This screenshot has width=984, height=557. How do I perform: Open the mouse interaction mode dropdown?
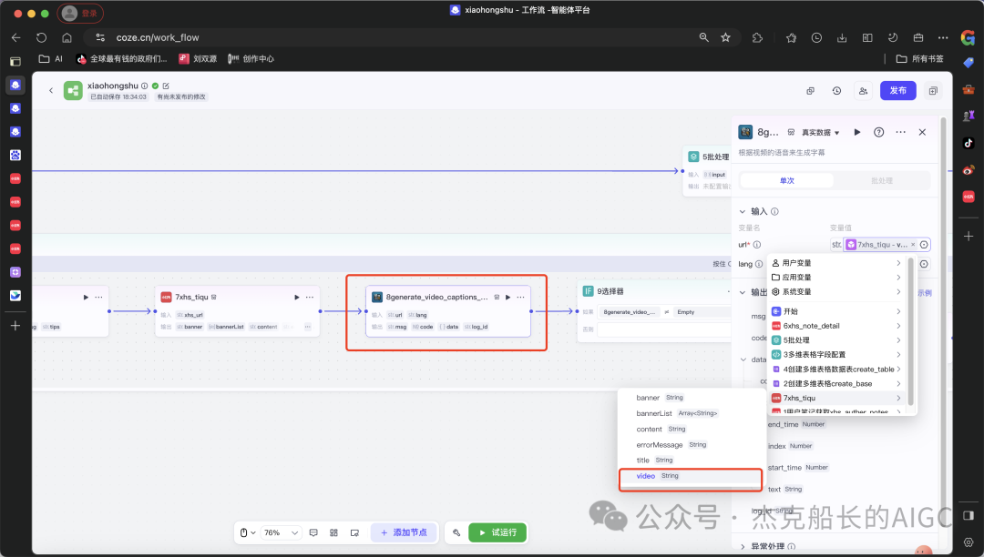pyautogui.click(x=248, y=532)
